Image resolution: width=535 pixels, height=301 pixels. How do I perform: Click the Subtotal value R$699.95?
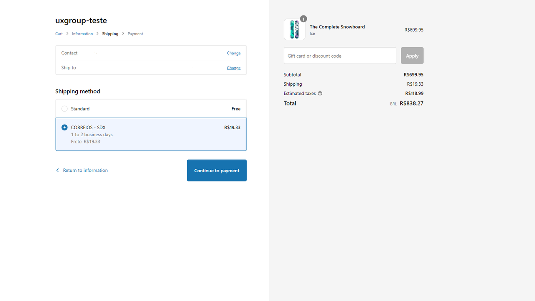pyautogui.click(x=413, y=74)
